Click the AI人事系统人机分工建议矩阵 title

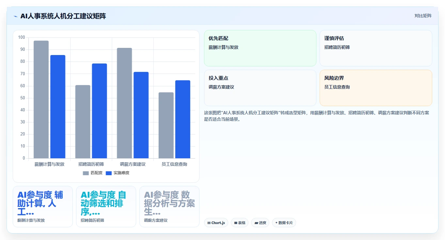63,16
